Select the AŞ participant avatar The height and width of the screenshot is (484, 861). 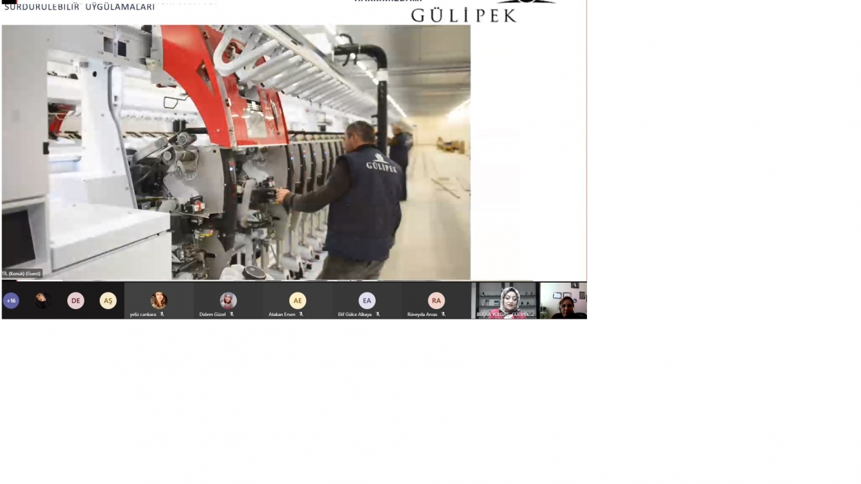108,301
